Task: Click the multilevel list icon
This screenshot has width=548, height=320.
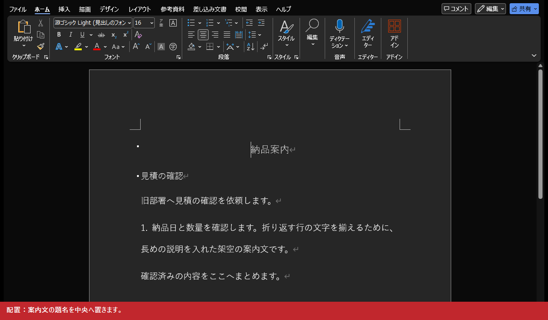Action: pos(229,23)
